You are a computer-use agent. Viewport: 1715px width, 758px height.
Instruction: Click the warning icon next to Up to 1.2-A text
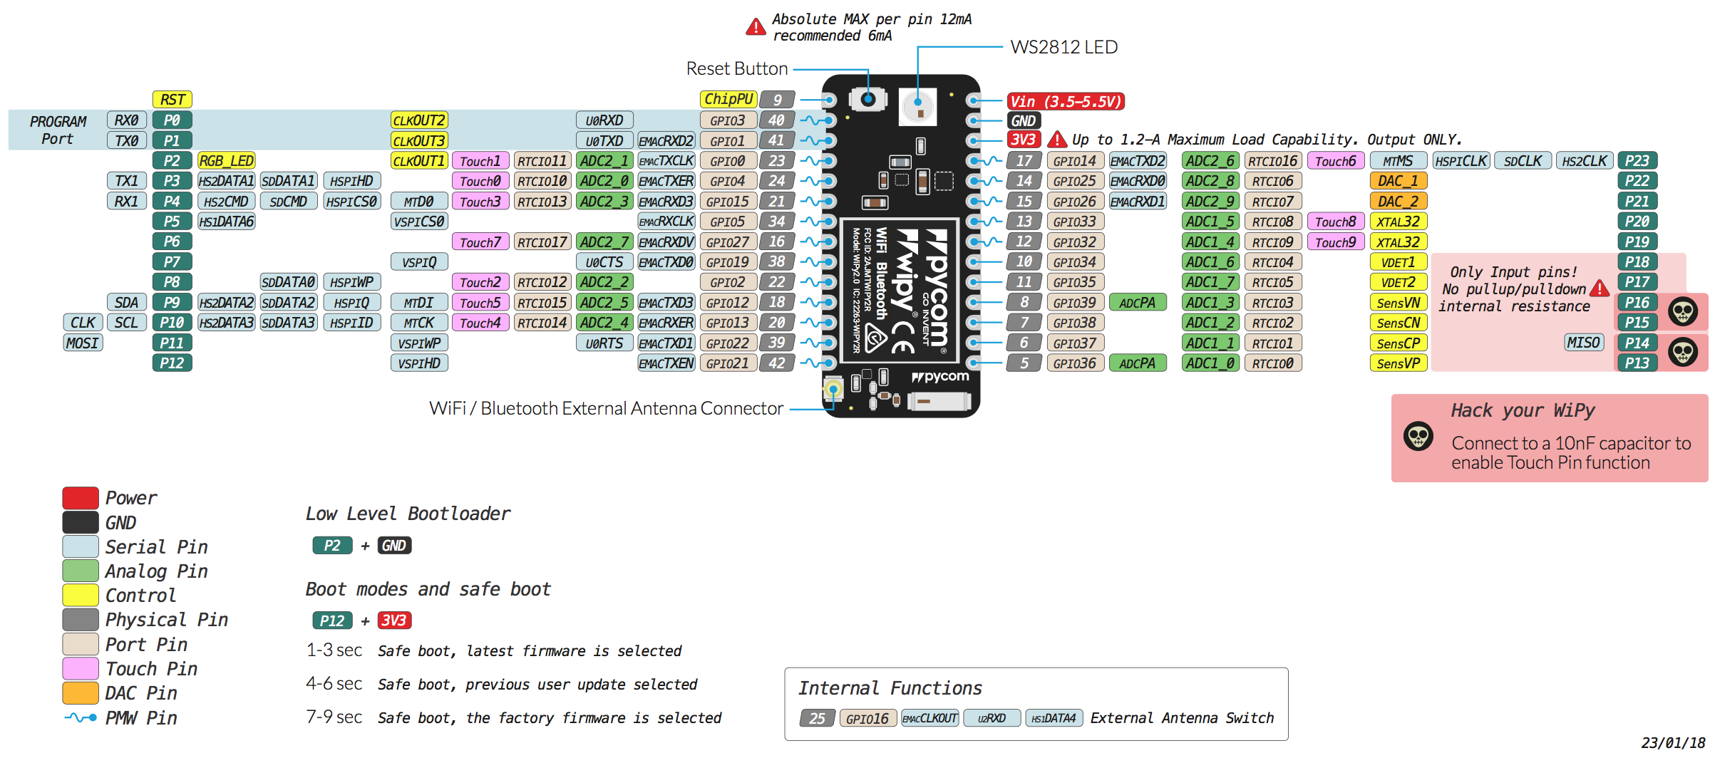[x=1057, y=140]
